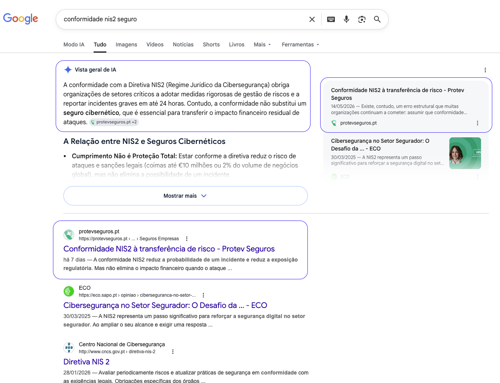Click the Centro Nacional de Cibersegurança favicon
The height and width of the screenshot is (383, 500).
tap(69, 347)
